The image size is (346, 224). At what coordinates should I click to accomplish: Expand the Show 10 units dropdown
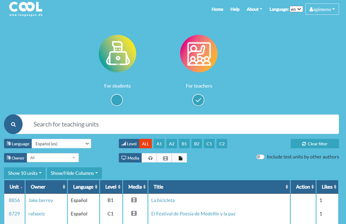click(x=25, y=173)
